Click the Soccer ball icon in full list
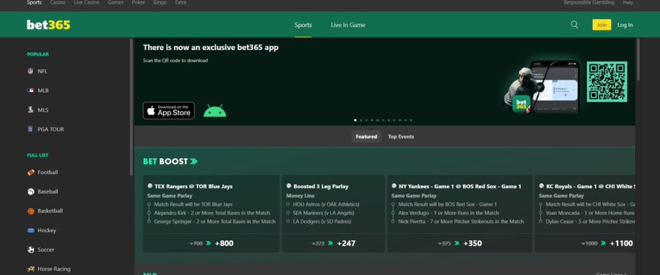 (31, 250)
